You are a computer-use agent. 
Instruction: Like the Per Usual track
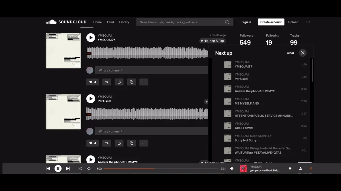(92, 143)
